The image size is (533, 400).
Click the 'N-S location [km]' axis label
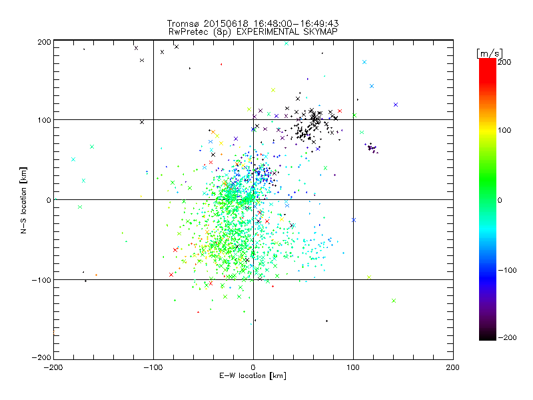23,201
